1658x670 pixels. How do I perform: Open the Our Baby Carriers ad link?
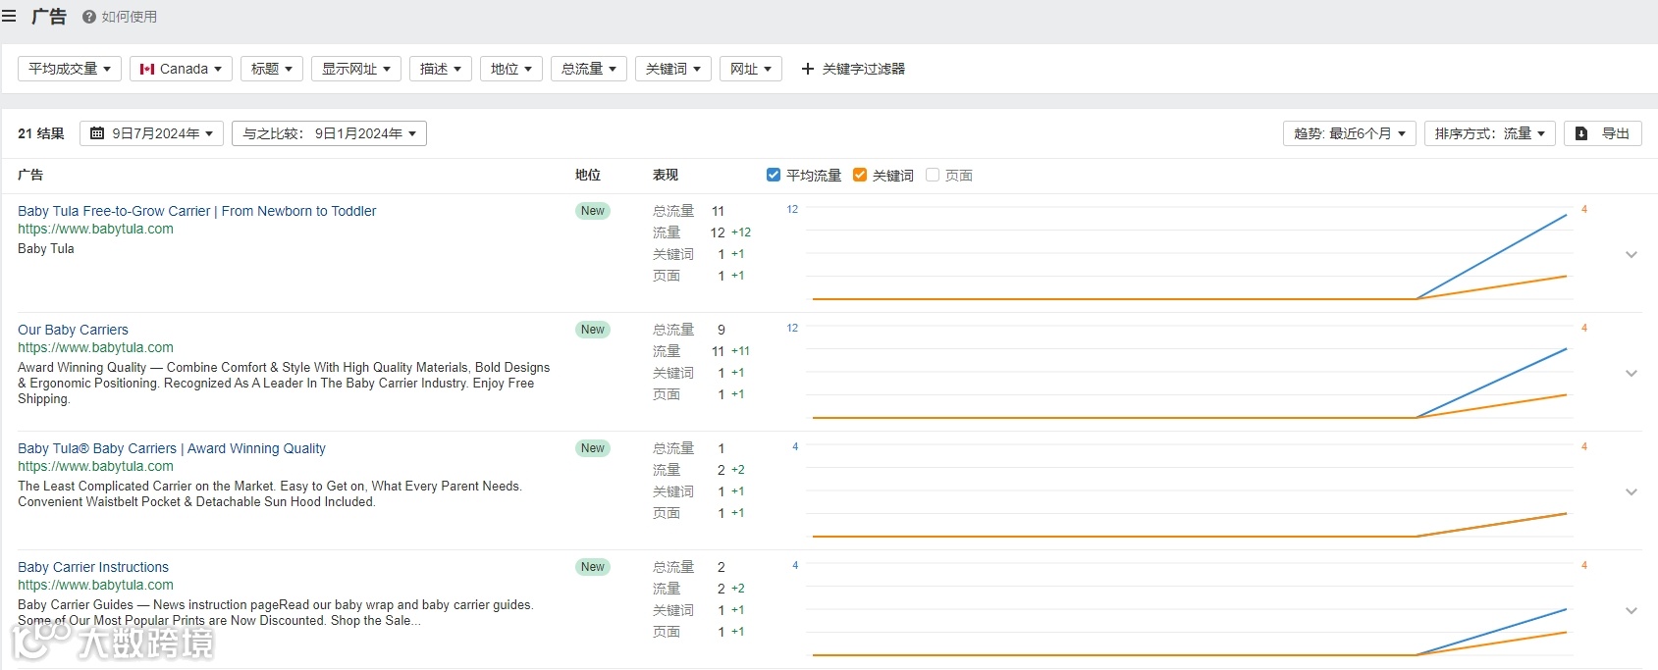tap(73, 330)
